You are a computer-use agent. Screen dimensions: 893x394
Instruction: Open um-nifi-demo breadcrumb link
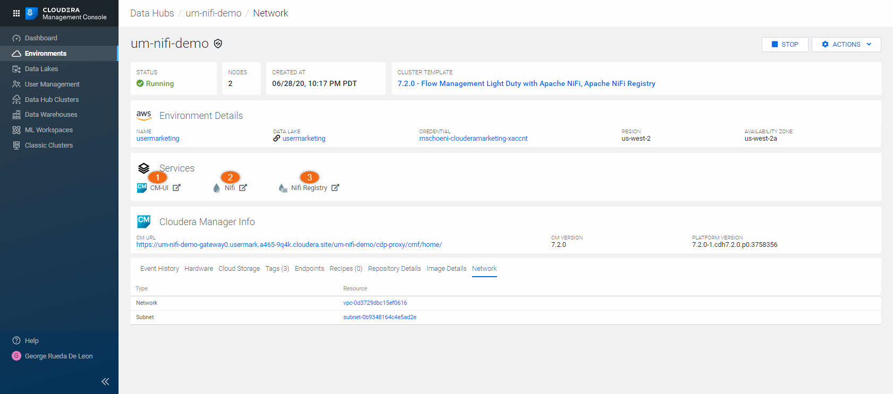click(x=214, y=13)
